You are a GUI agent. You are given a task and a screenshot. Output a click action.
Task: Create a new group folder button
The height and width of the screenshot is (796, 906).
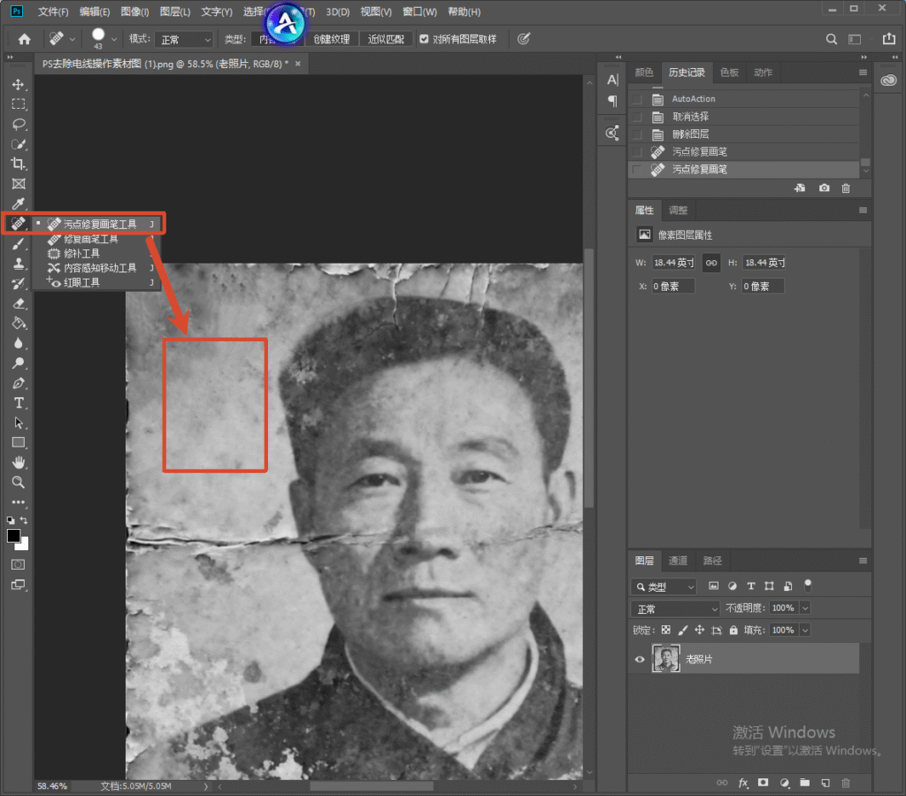pyautogui.click(x=805, y=784)
